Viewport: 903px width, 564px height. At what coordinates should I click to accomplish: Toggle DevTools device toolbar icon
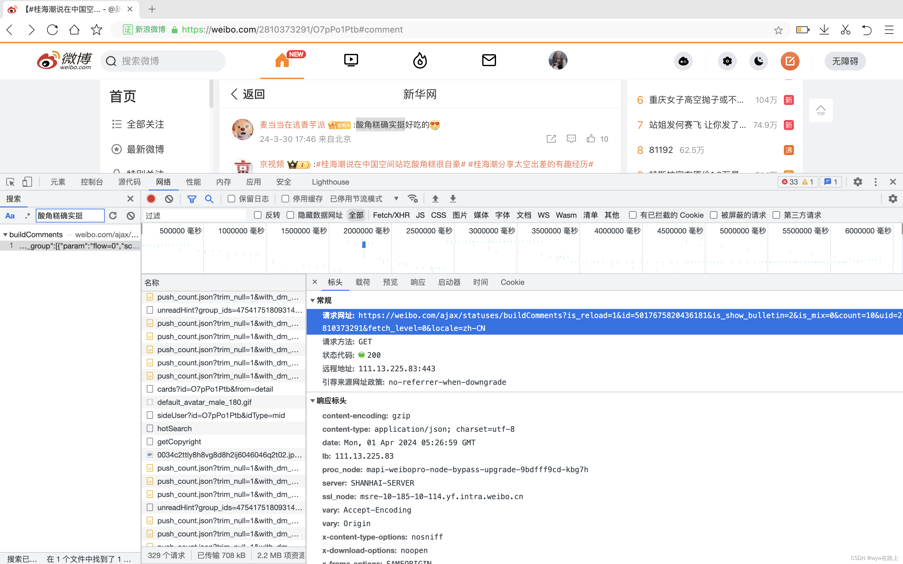click(27, 182)
